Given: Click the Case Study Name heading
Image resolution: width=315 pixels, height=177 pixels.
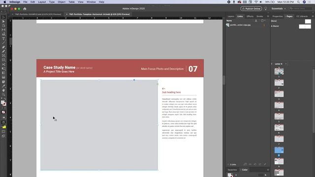Looking at the screenshot, I should 59,67.
